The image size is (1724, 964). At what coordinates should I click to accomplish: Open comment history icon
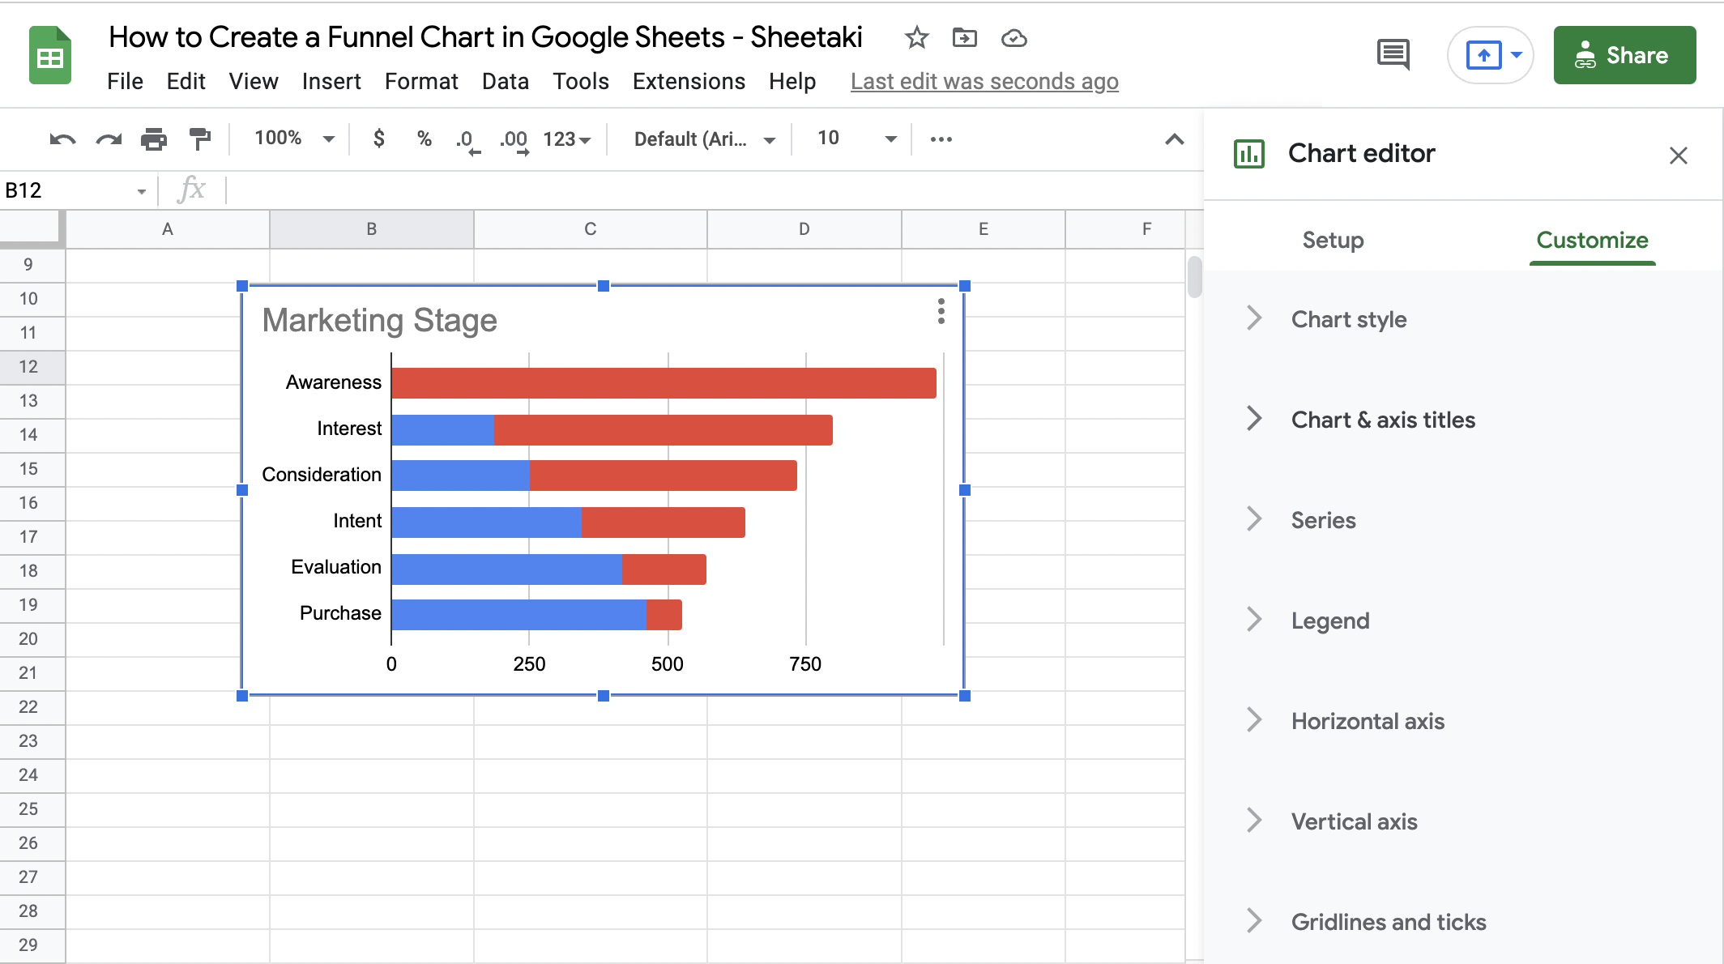pos(1393,55)
